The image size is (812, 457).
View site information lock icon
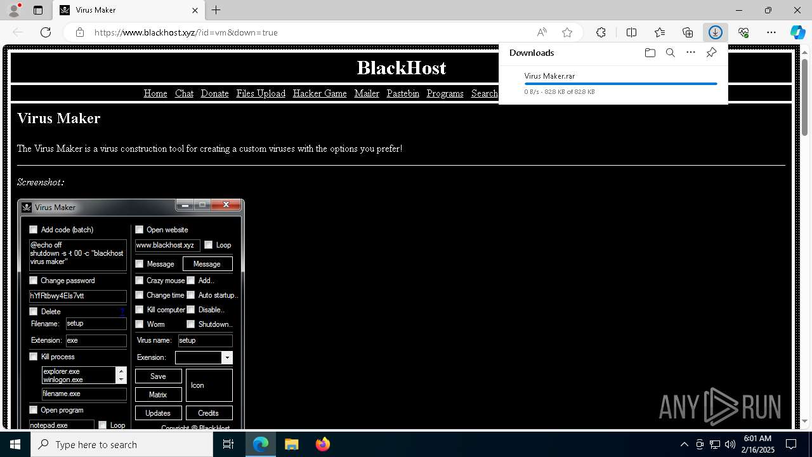[x=80, y=32]
